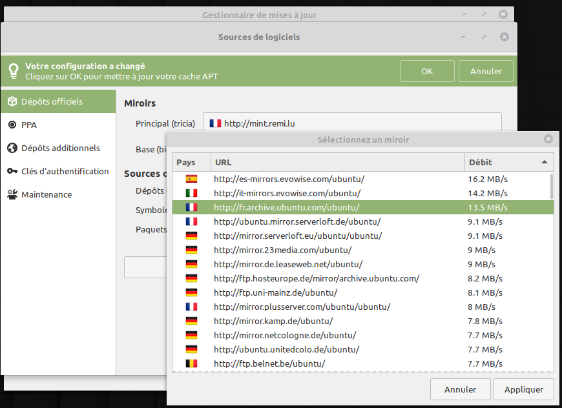562x408 pixels.
Task: Click the PPA globe icon in sidebar
Action: click(x=12, y=125)
